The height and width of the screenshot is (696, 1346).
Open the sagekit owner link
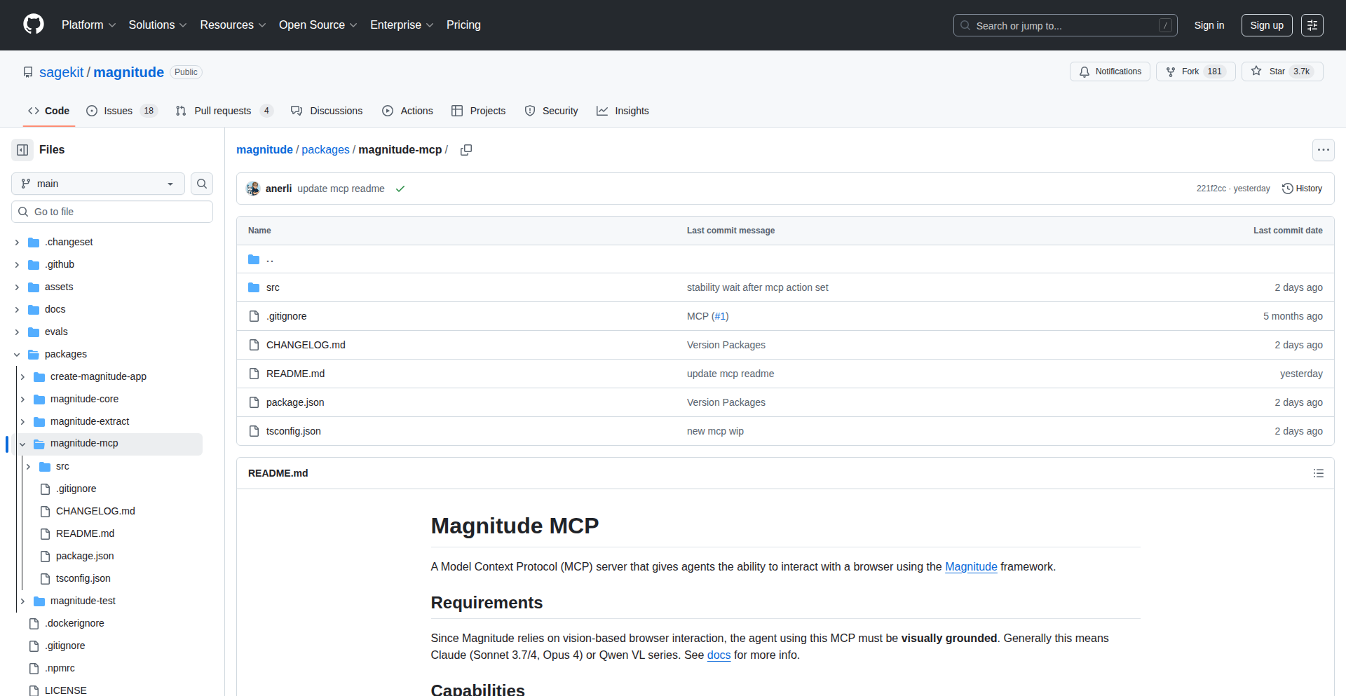click(x=61, y=72)
